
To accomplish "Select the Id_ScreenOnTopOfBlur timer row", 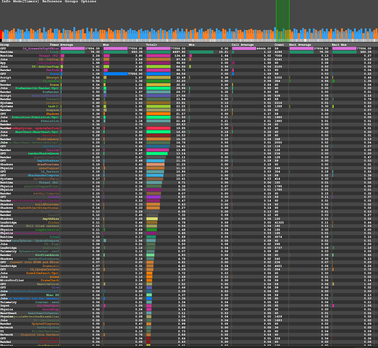I will pyautogui.click(x=41, y=48).
